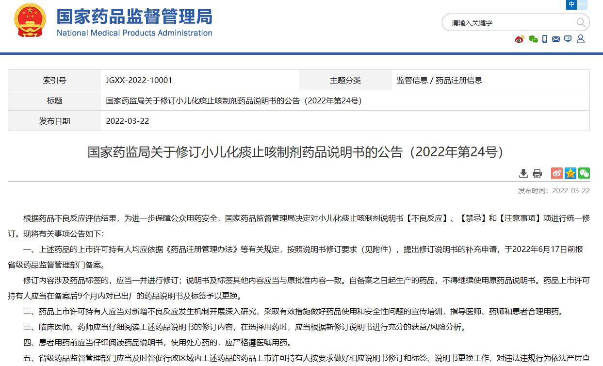603x366 pixels.
Task: Print the page with printer icon
Action: pyautogui.click(x=537, y=173)
